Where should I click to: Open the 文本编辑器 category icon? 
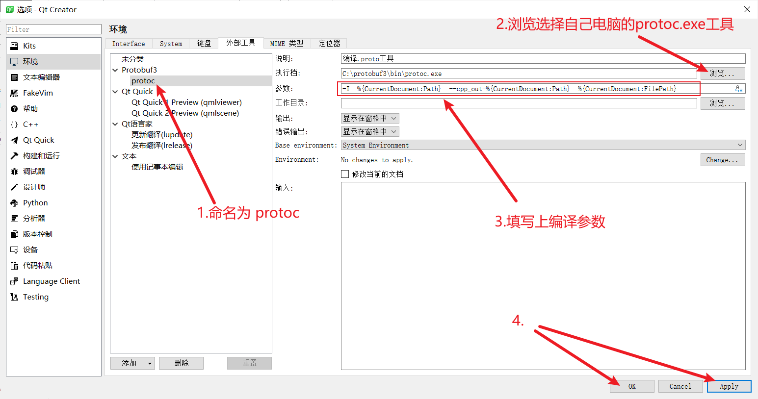coord(14,77)
